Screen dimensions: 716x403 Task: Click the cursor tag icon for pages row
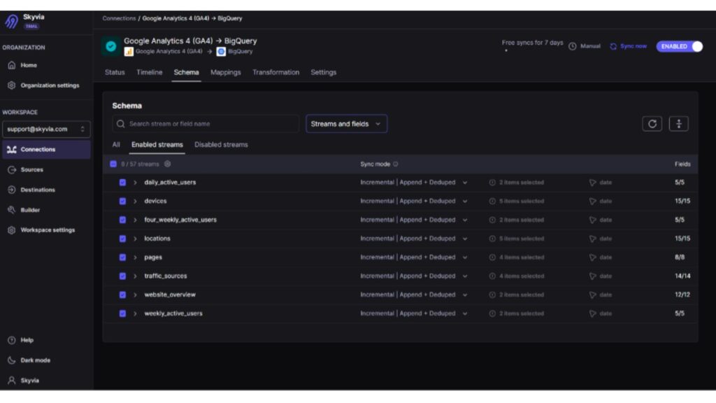[593, 257]
